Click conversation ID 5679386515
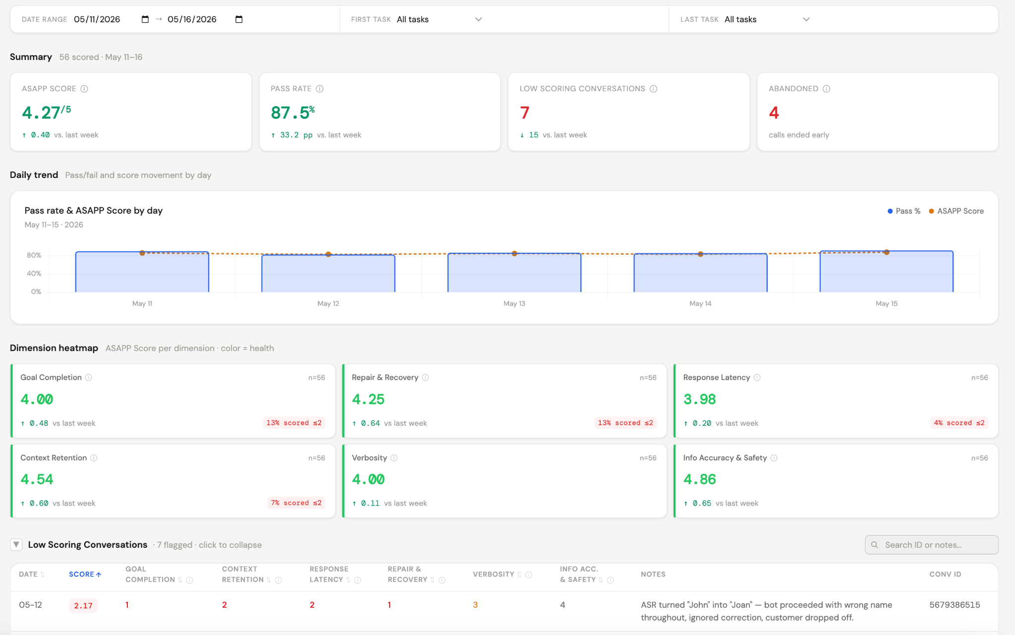 tap(955, 605)
